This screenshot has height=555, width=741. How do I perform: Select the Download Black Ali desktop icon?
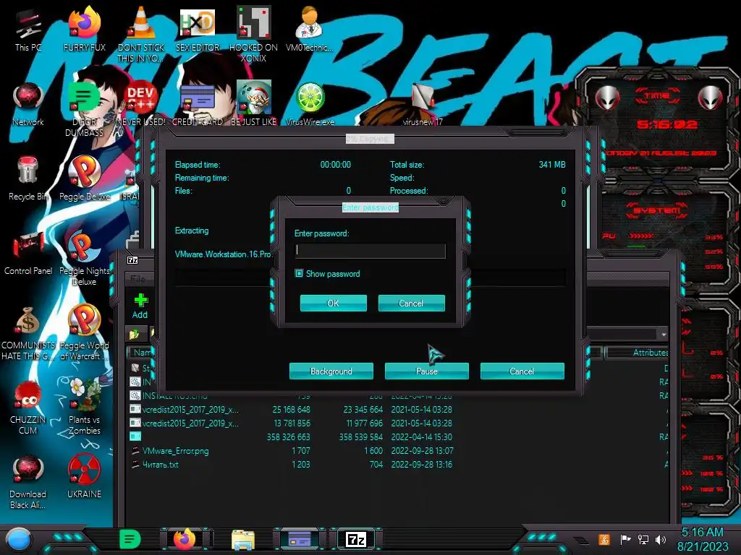click(x=28, y=482)
